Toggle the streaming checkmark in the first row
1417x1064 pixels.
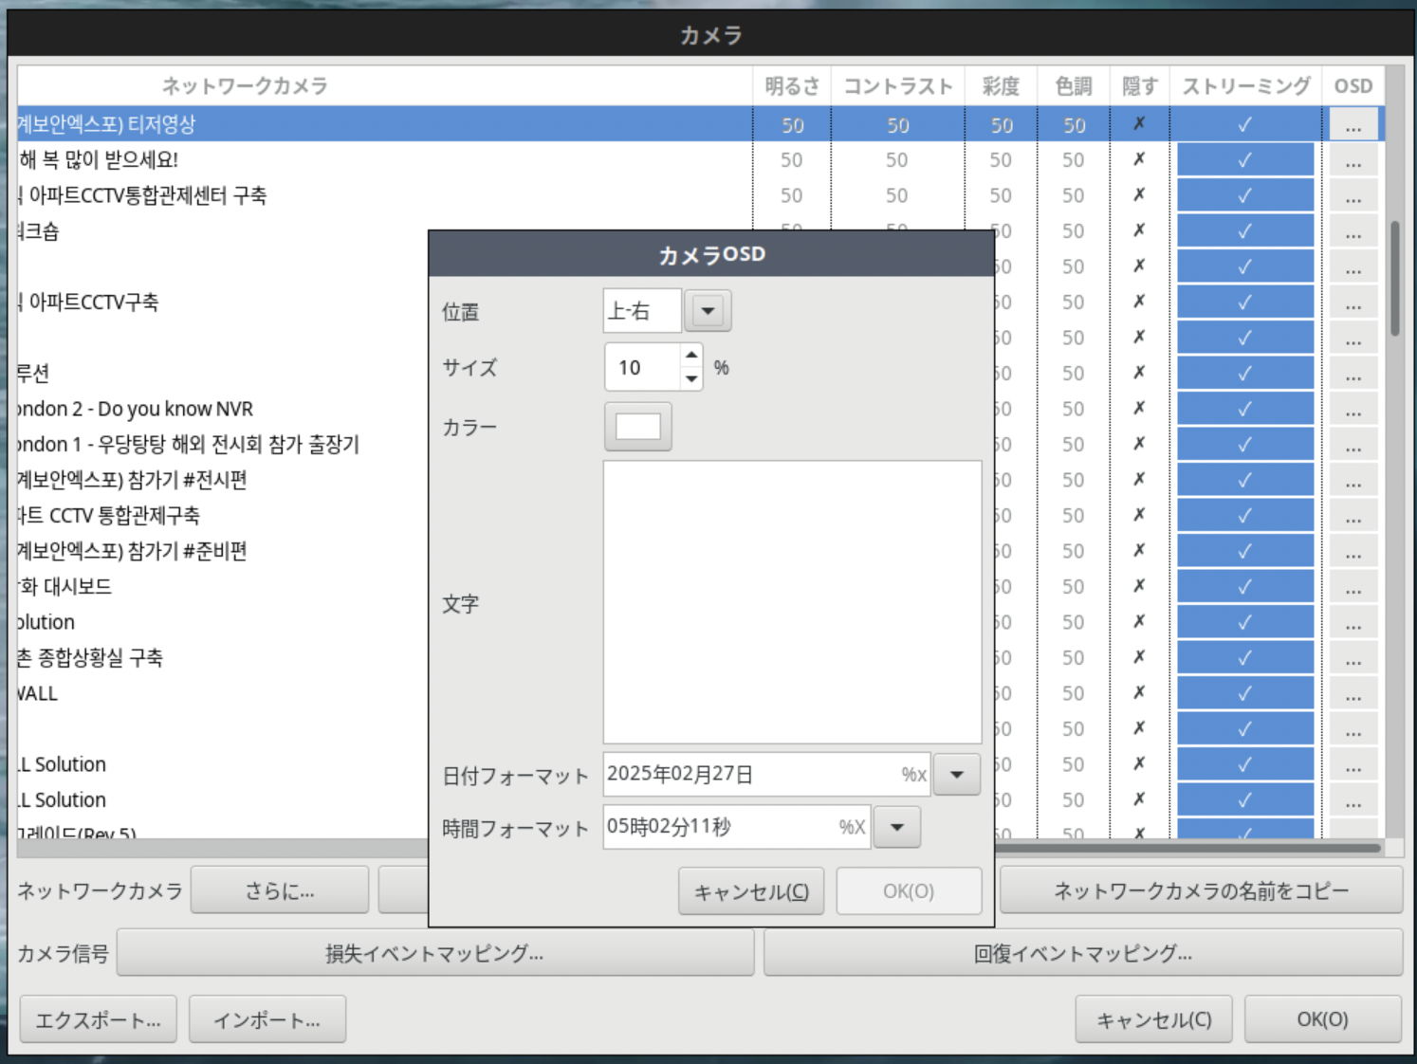(x=1244, y=125)
